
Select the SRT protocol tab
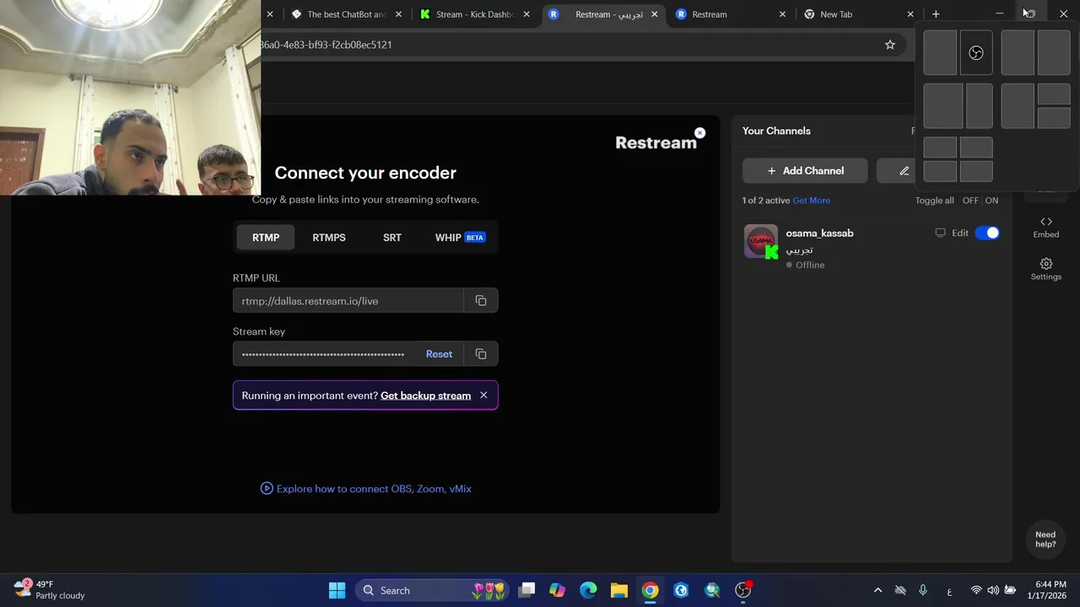(392, 238)
